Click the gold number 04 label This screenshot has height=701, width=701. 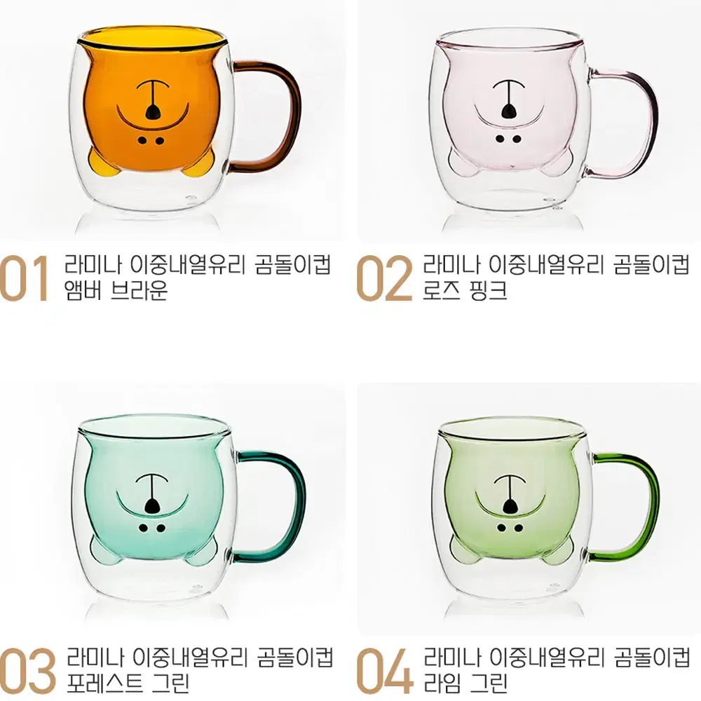[x=385, y=671]
